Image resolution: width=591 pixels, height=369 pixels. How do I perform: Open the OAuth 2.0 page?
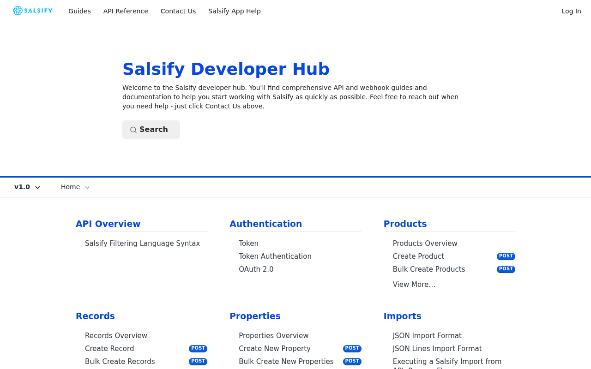tap(256, 269)
